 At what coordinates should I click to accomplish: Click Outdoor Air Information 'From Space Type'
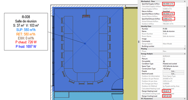point(169,76)
